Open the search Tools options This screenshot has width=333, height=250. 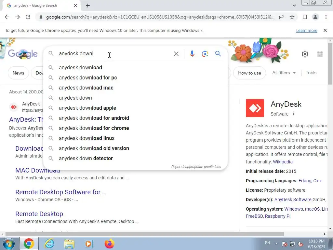(x=311, y=73)
